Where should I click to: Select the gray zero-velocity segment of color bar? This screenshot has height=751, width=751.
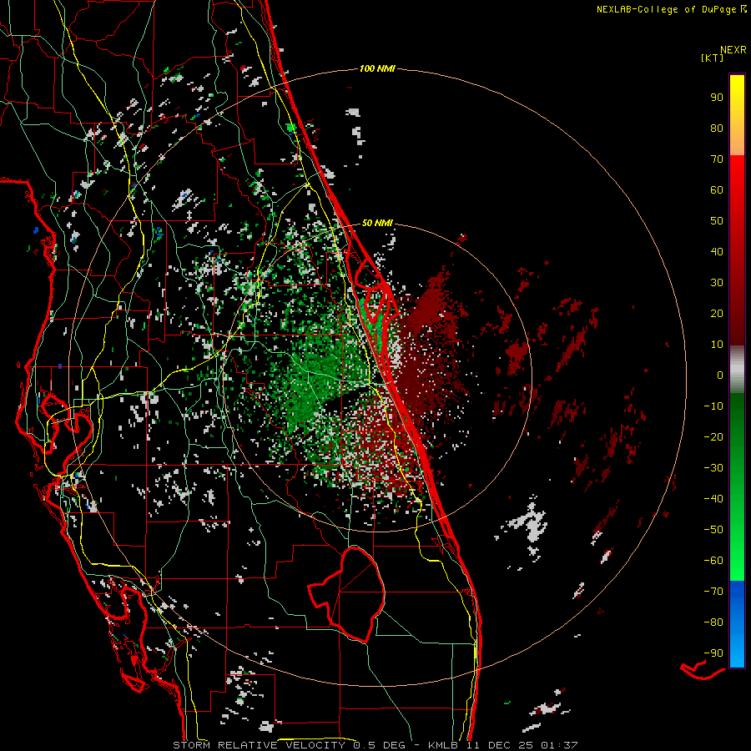(x=737, y=370)
